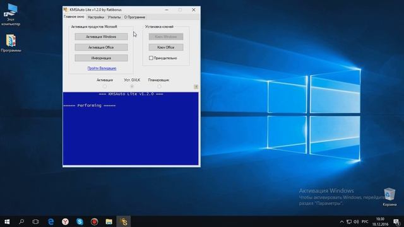Click the KMSAuto taskbar icon

124,221
